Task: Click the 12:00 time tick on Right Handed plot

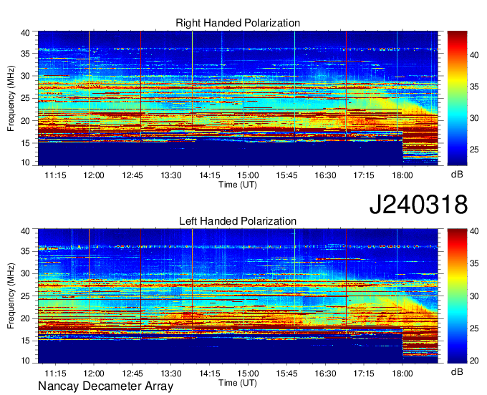Action: point(94,175)
